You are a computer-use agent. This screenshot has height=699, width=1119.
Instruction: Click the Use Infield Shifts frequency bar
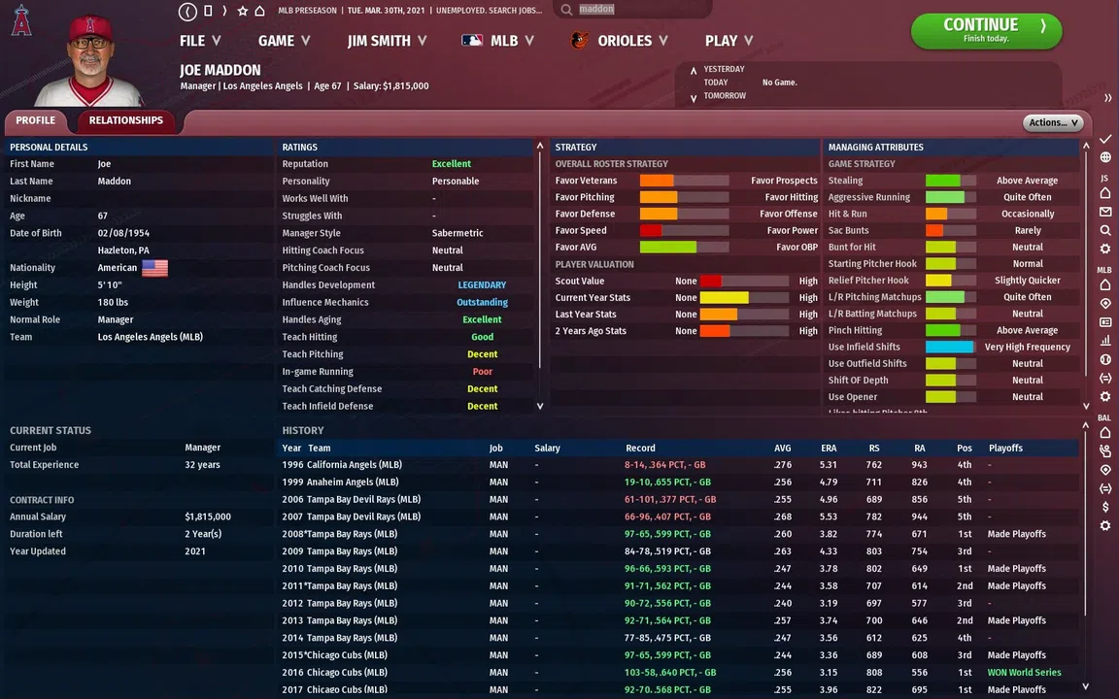pos(950,347)
